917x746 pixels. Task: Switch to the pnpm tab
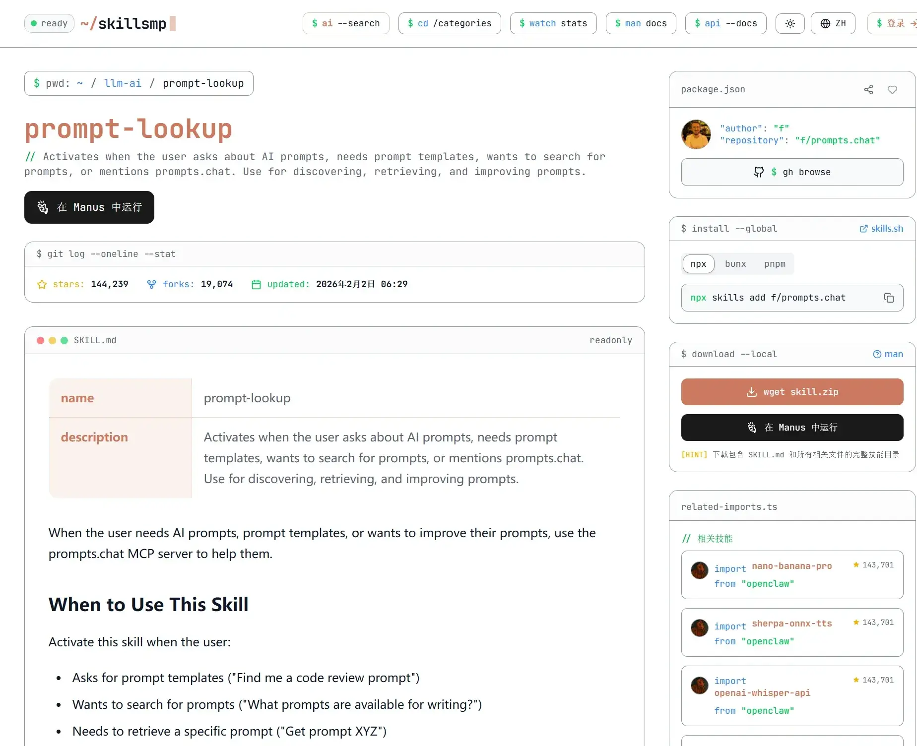775,264
